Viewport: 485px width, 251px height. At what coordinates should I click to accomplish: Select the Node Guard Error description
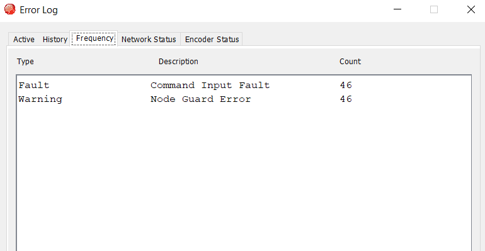201,99
